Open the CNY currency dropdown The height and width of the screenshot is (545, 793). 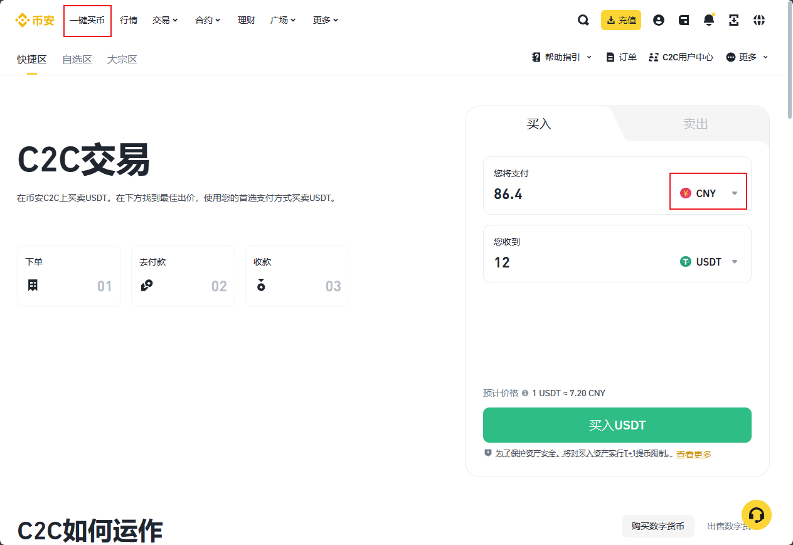tap(708, 193)
